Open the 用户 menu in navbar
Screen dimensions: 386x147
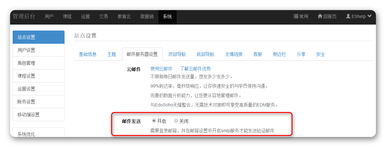(x=49, y=17)
